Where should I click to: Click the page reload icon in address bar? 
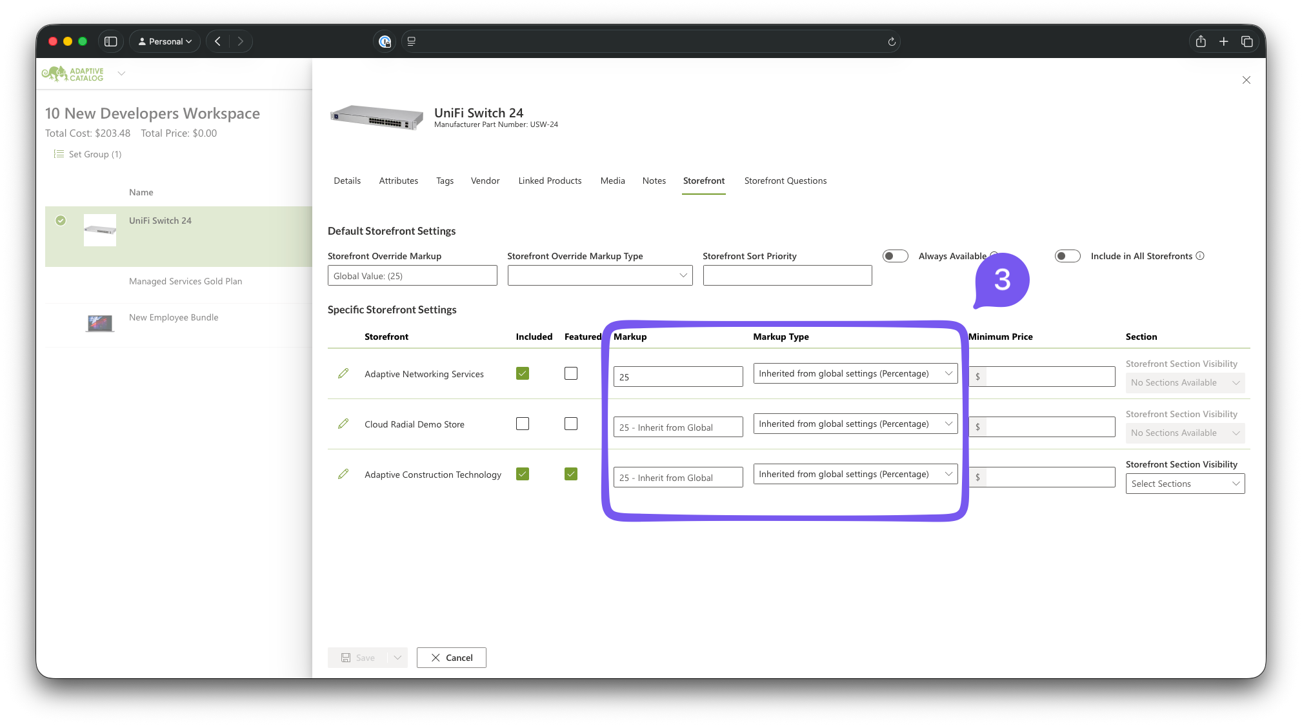pyautogui.click(x=892, y=41)
